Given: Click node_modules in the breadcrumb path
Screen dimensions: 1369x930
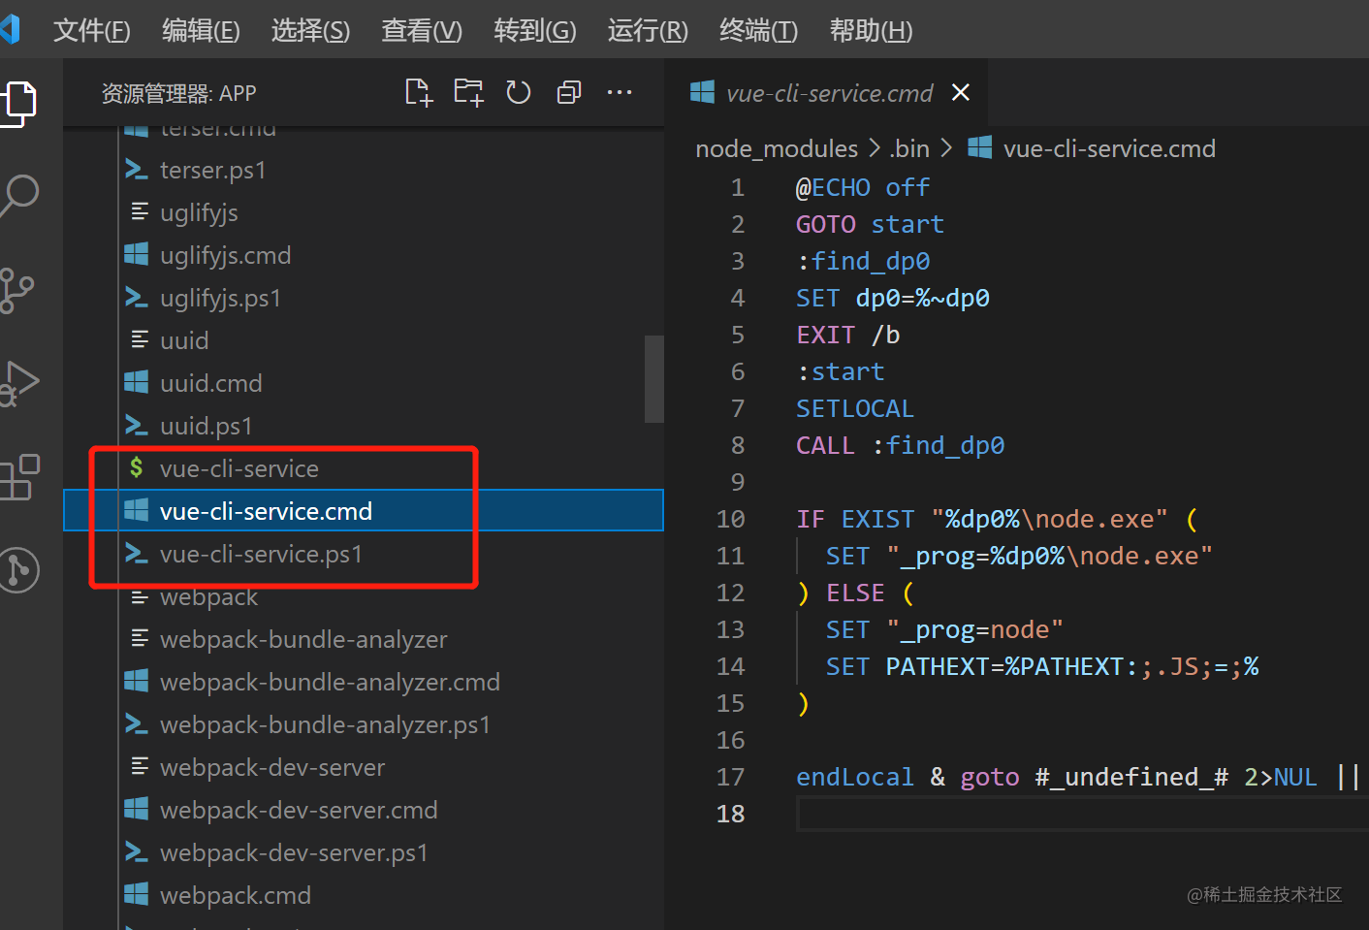Looking at the screenshot, I should click(x=776, y=148).
